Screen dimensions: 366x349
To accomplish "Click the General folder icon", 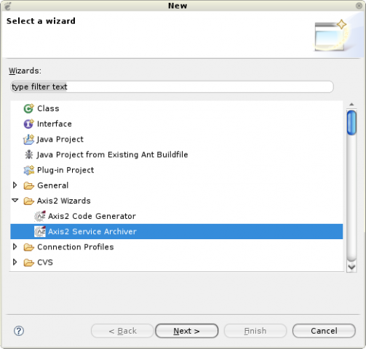I will [29, 185].
